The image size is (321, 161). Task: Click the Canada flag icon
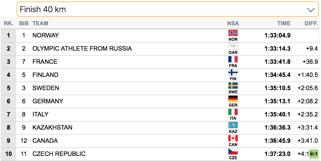(233, 138)
